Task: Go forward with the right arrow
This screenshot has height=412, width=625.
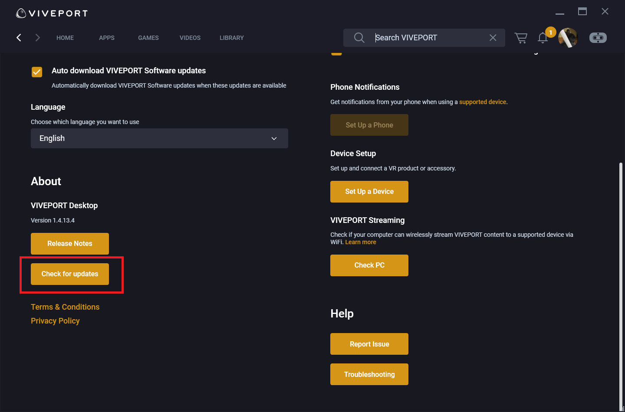Action: pos(38,38)
